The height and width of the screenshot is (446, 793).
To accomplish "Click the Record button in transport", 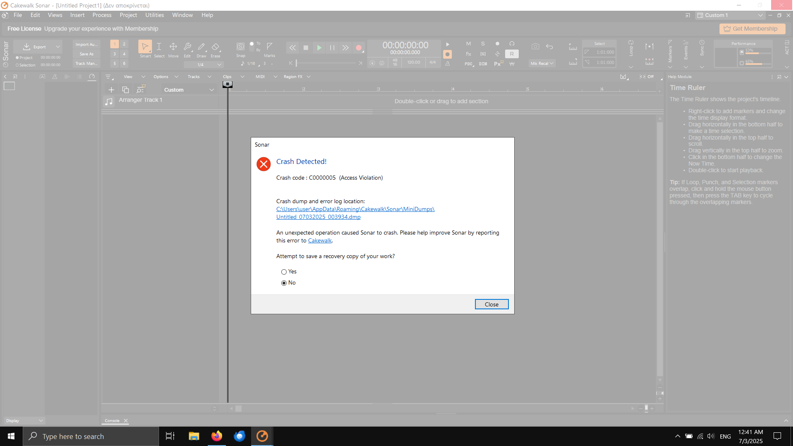I will tap(359, 48).
